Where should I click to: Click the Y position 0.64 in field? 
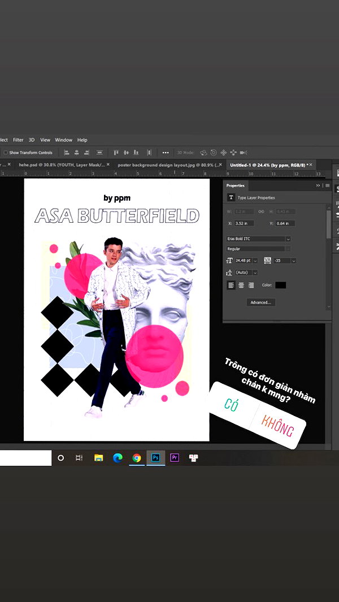click(285, 223)
